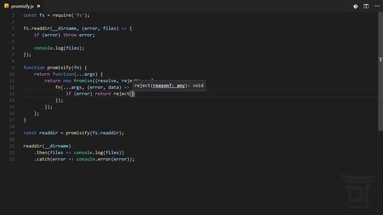Close the promisify.js tab

coord(38,6)
